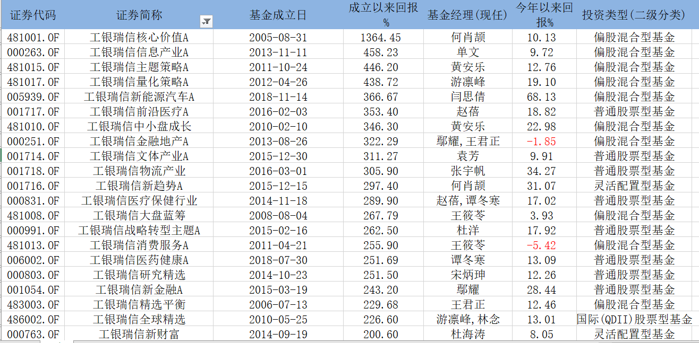Click red year-to-date return -5.42
This screenshot has height=343, width=699.
[x=541, y=245]
